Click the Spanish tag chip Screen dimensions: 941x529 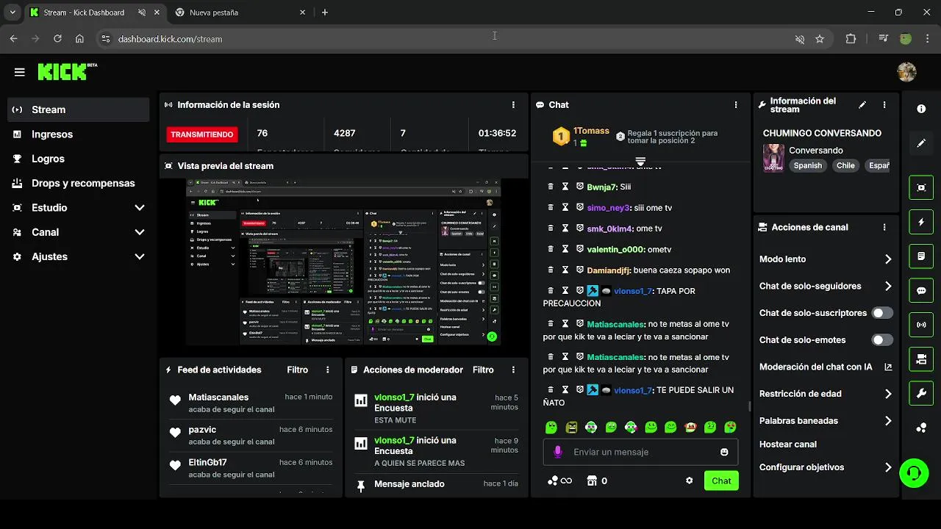pos(807,165)
